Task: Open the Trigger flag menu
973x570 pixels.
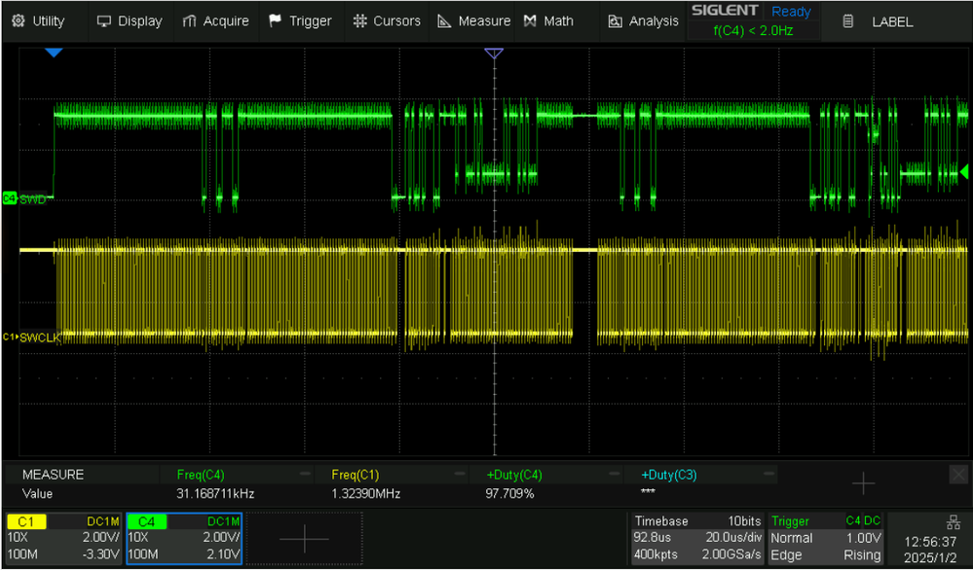Action: coord(300,21)
